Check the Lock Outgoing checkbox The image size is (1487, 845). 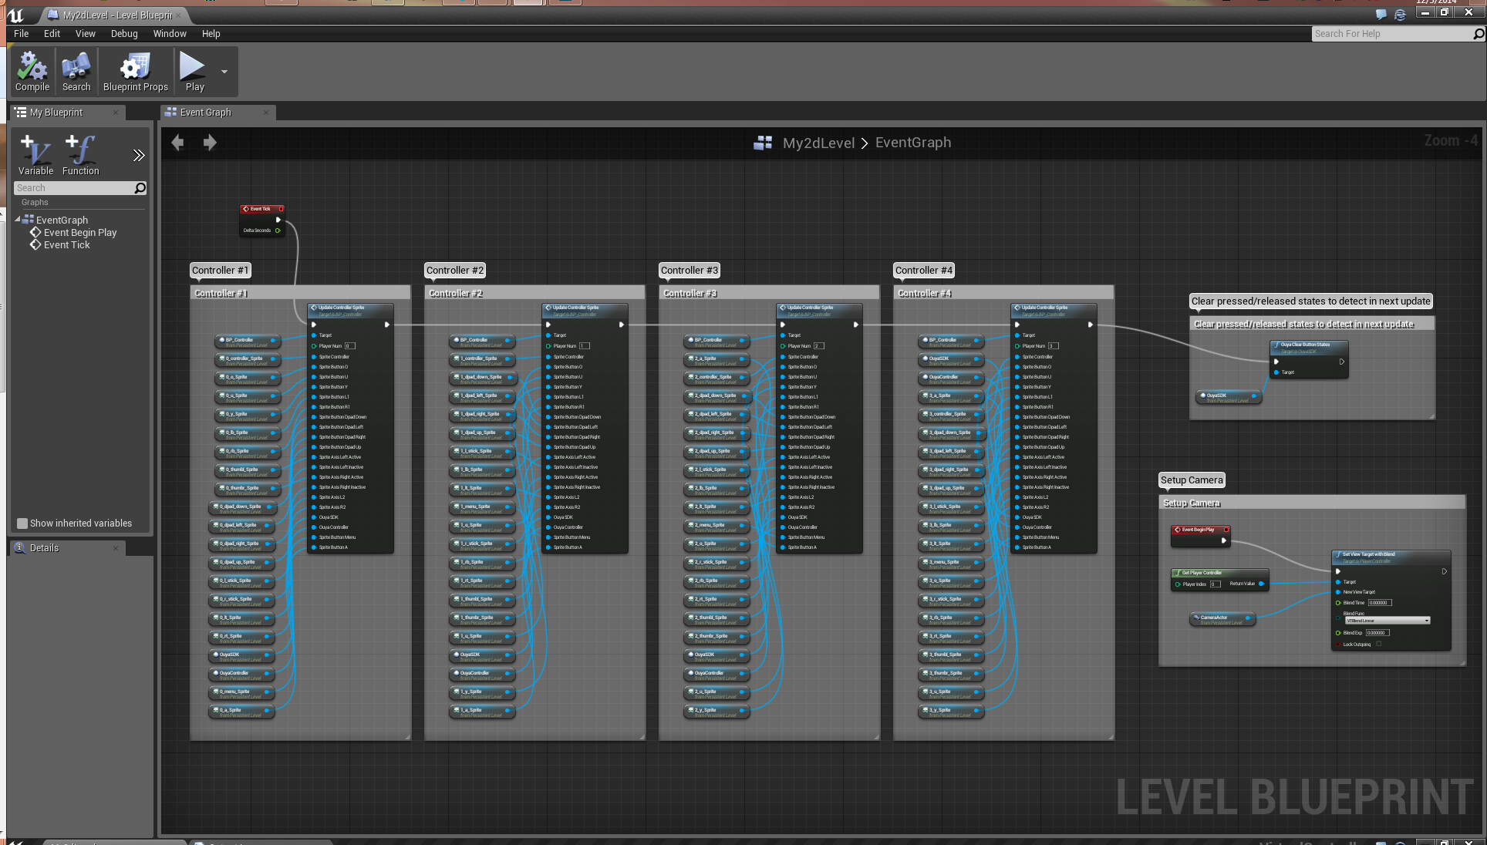pyautogui.click(x=1379, y=645)
